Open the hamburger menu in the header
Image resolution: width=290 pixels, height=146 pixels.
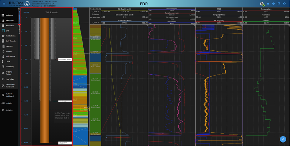point(4,4)
